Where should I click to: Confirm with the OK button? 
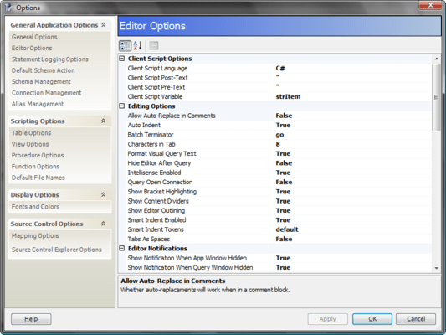[372, 319]
